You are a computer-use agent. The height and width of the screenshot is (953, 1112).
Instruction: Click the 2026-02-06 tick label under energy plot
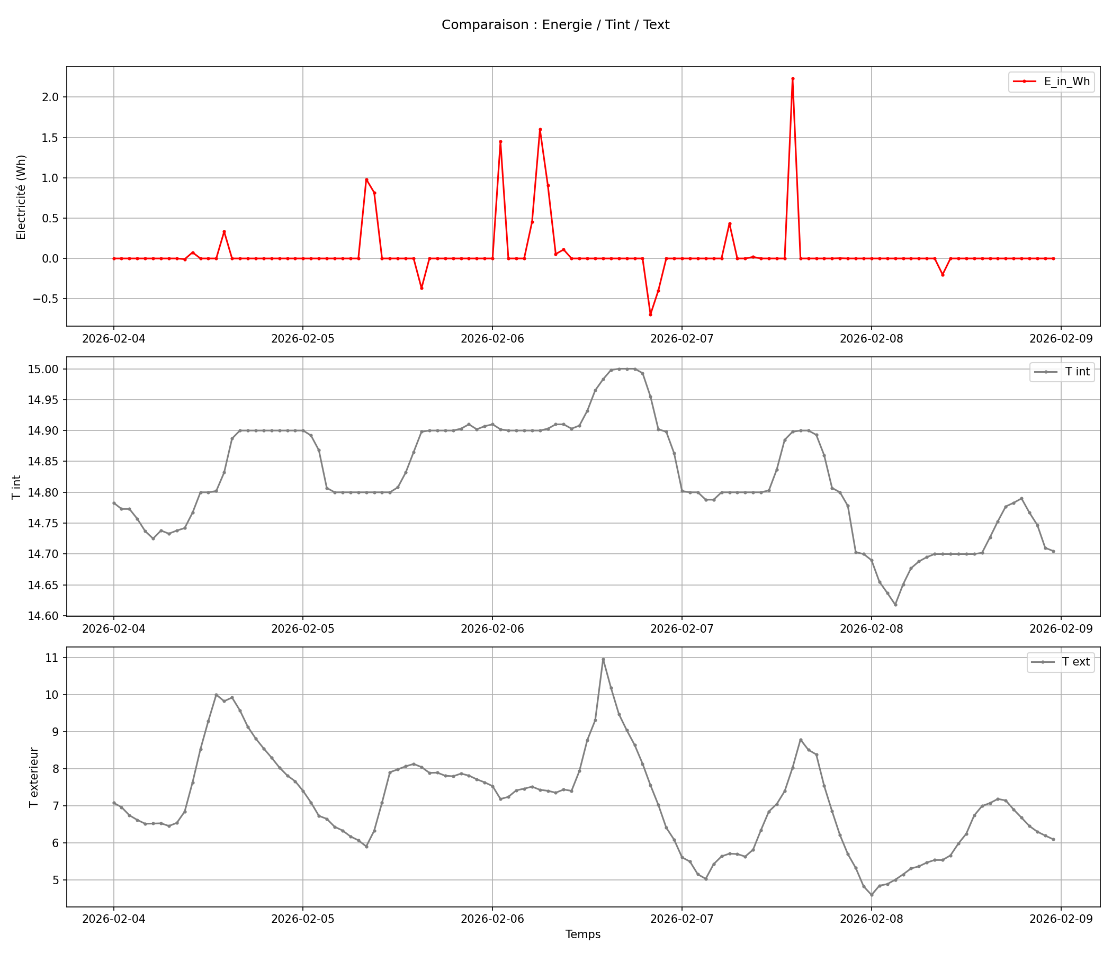(x=492, y=339)
